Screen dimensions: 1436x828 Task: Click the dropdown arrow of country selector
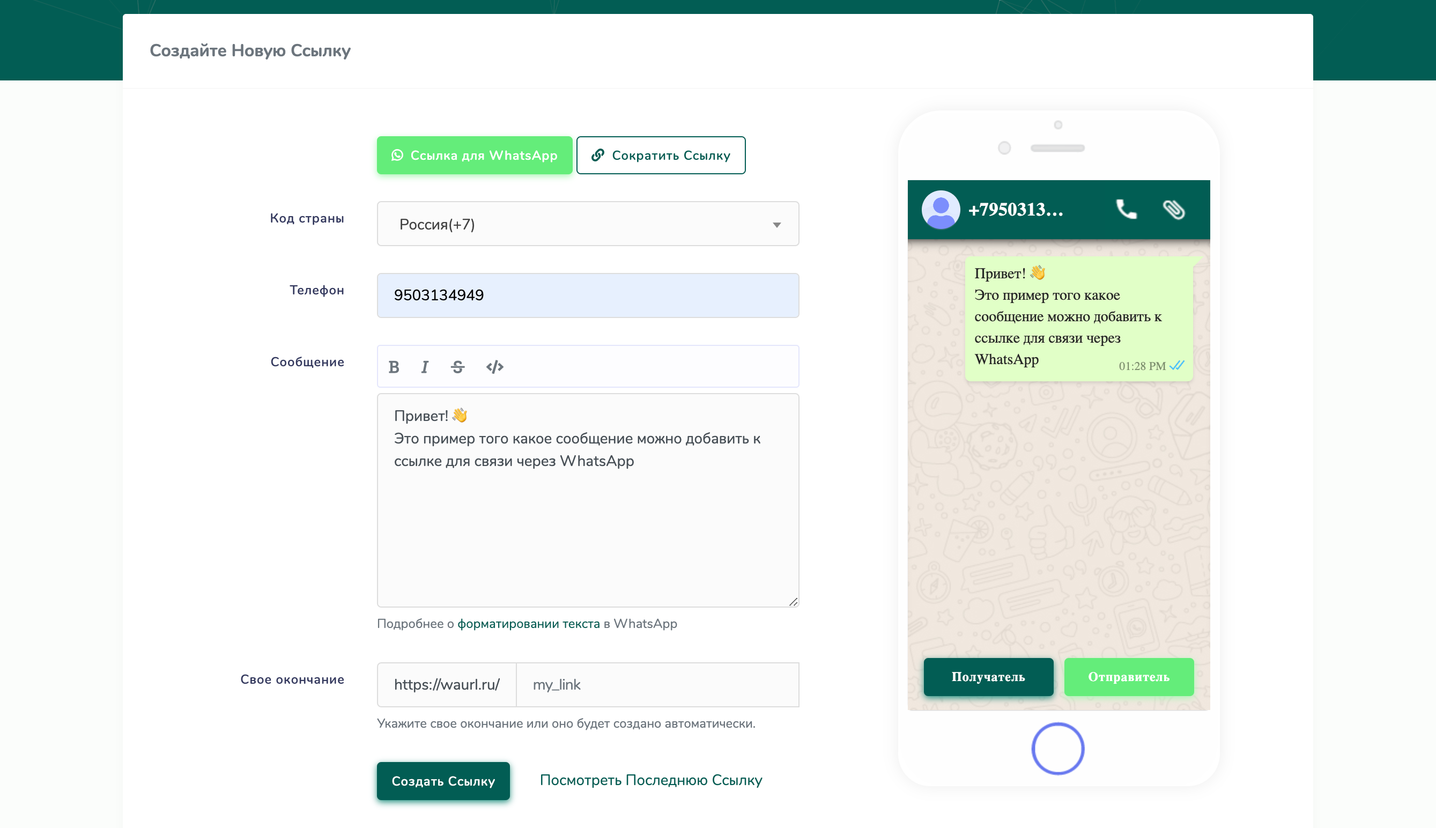(x=776, y=225)
